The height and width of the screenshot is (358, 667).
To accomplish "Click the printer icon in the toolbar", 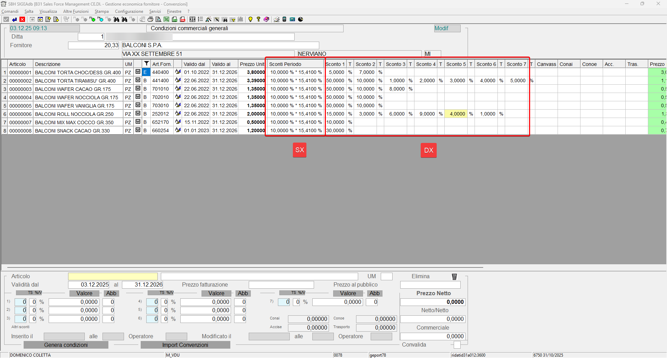I will (x=150, y=19).
